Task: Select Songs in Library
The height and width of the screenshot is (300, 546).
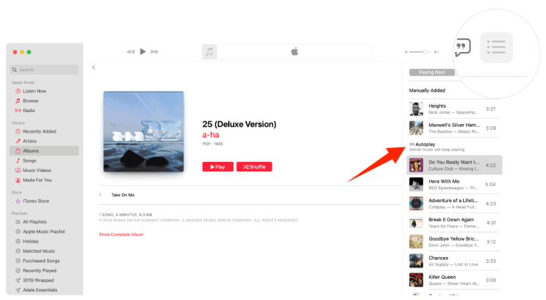Action: click(x=30, y=161)
